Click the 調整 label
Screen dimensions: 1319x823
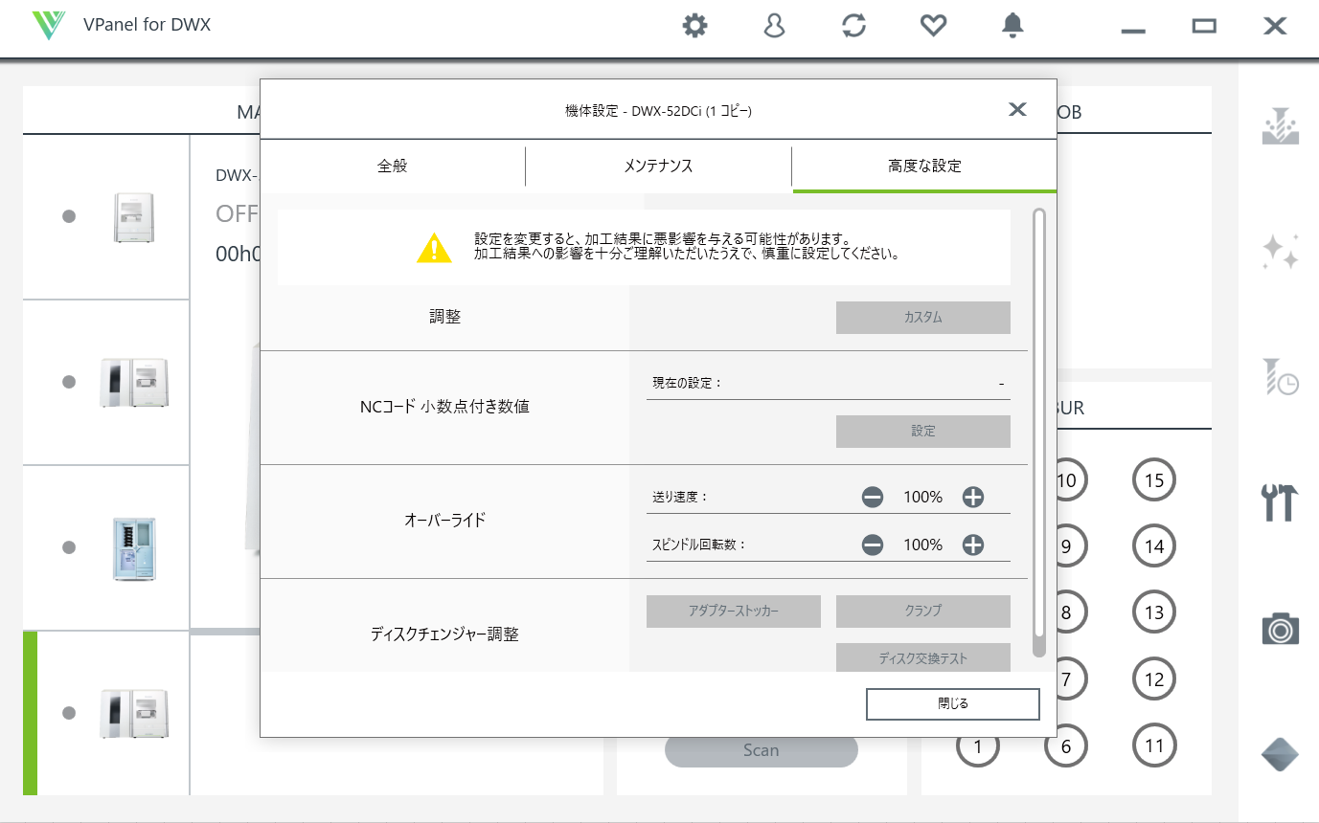[x=444, y=317]
